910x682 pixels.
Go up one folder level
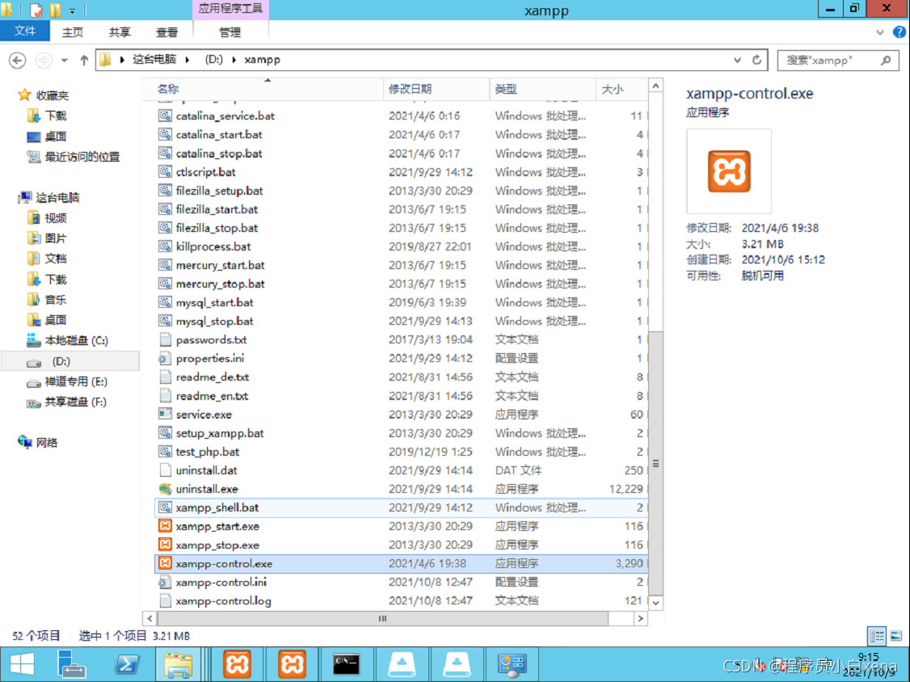tap(84, 60)
